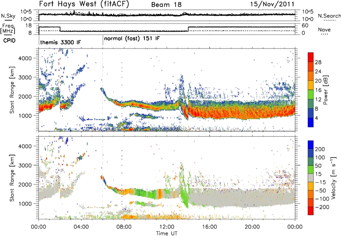This screenshot has height=236, width=341.
Task: Click the dashed CPID change line in Power panel
Action: click(x=103, y=90)
